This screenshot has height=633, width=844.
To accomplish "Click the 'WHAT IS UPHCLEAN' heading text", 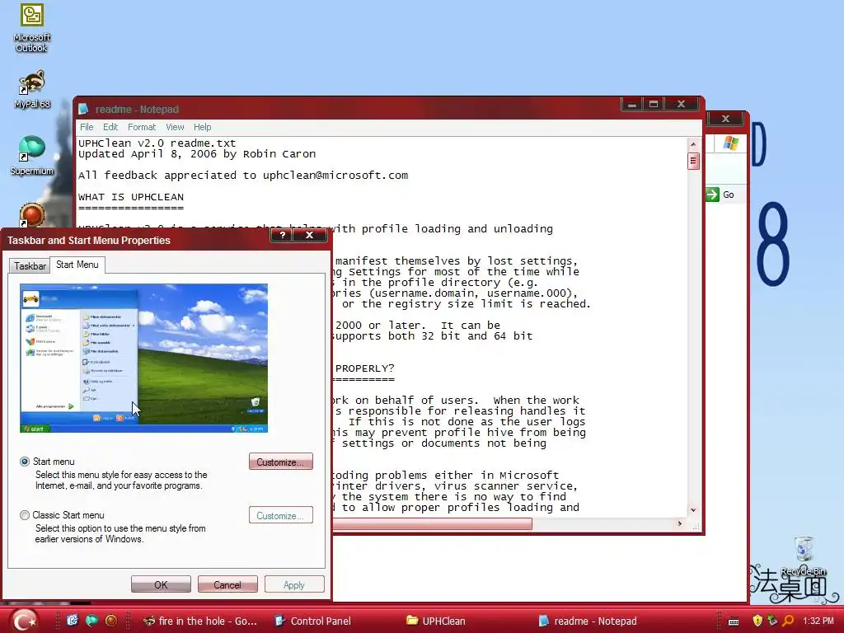I will (x=131, y=197).
